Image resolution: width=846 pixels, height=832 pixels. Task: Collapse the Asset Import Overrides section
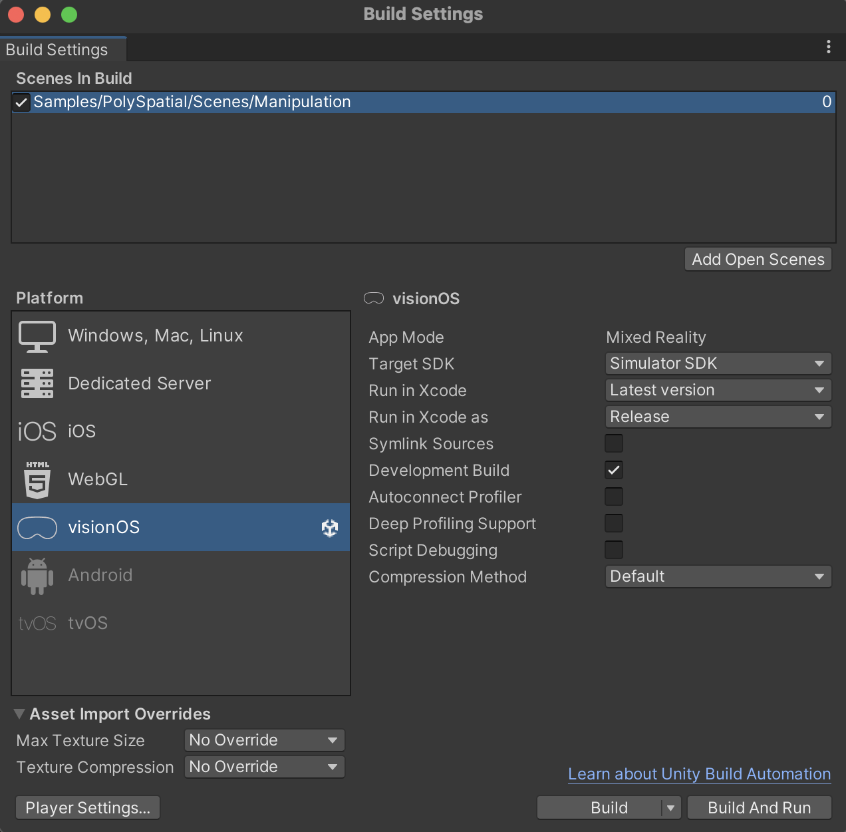pyautogui.click(x=19, y=713)
